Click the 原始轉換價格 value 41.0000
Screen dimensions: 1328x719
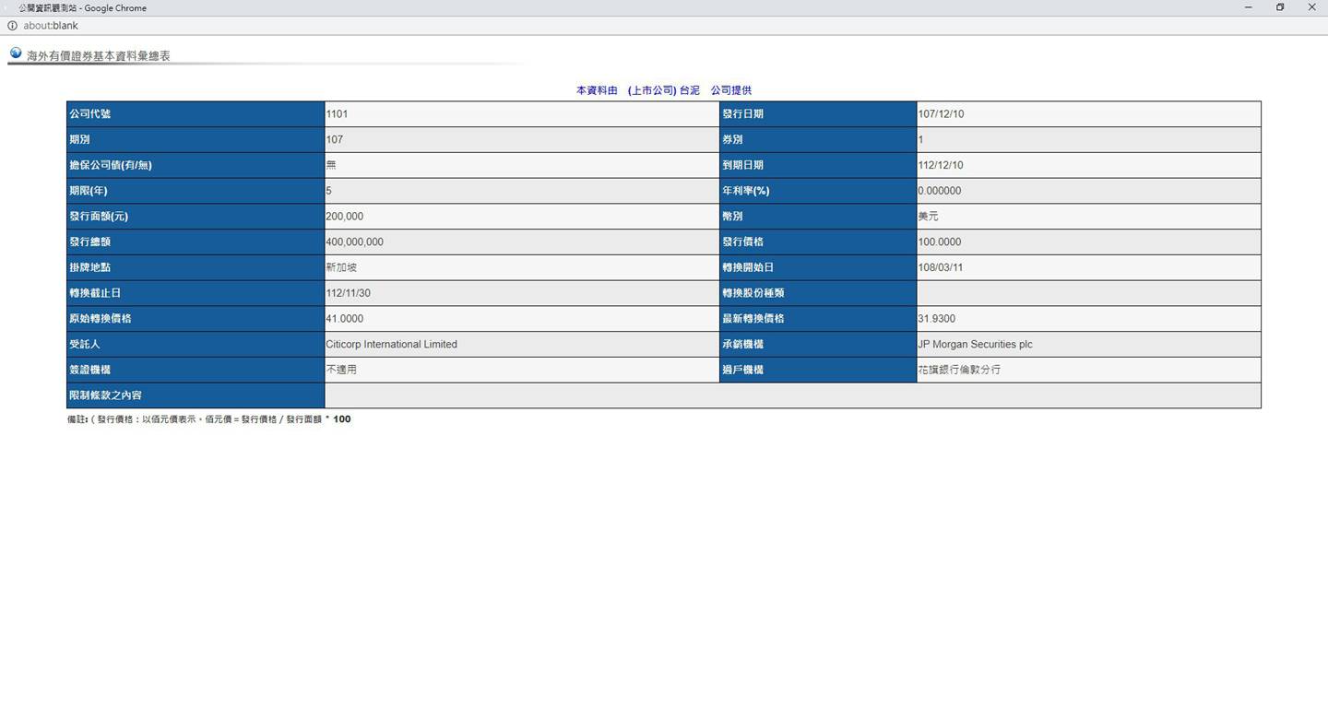[344, 319]
